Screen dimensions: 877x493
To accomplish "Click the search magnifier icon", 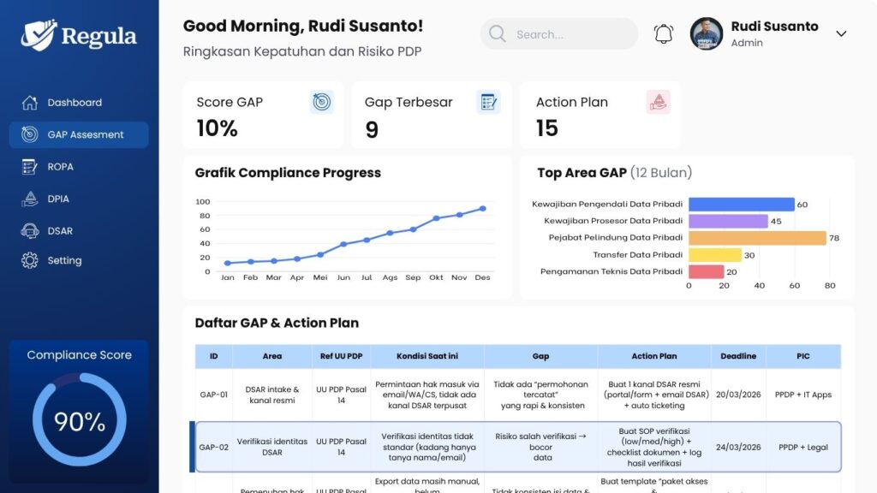I will click(497, 34).
